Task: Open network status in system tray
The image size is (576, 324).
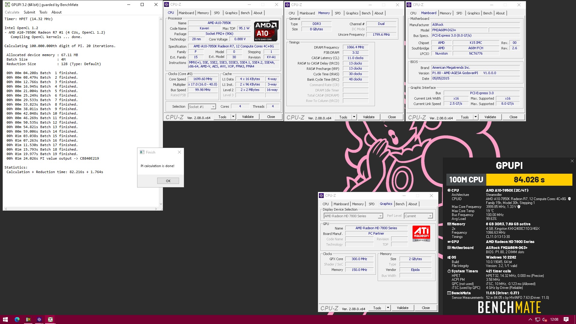Action: click(x=538, y=319)
